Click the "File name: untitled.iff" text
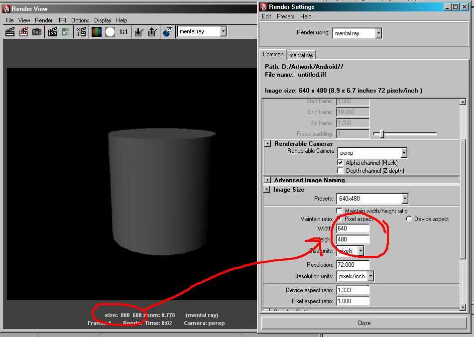The image size is (474, 337). pos(295,75)
